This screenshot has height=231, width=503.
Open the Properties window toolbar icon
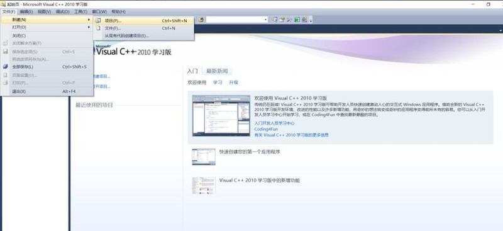pyautogui.click(x=282, y=20)
